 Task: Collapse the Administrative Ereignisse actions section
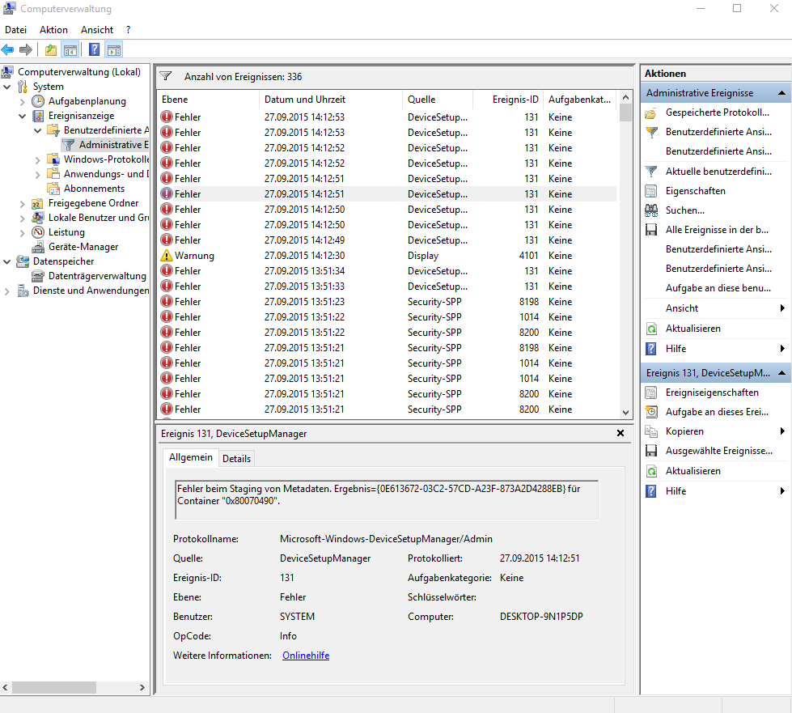coord(781,93)
